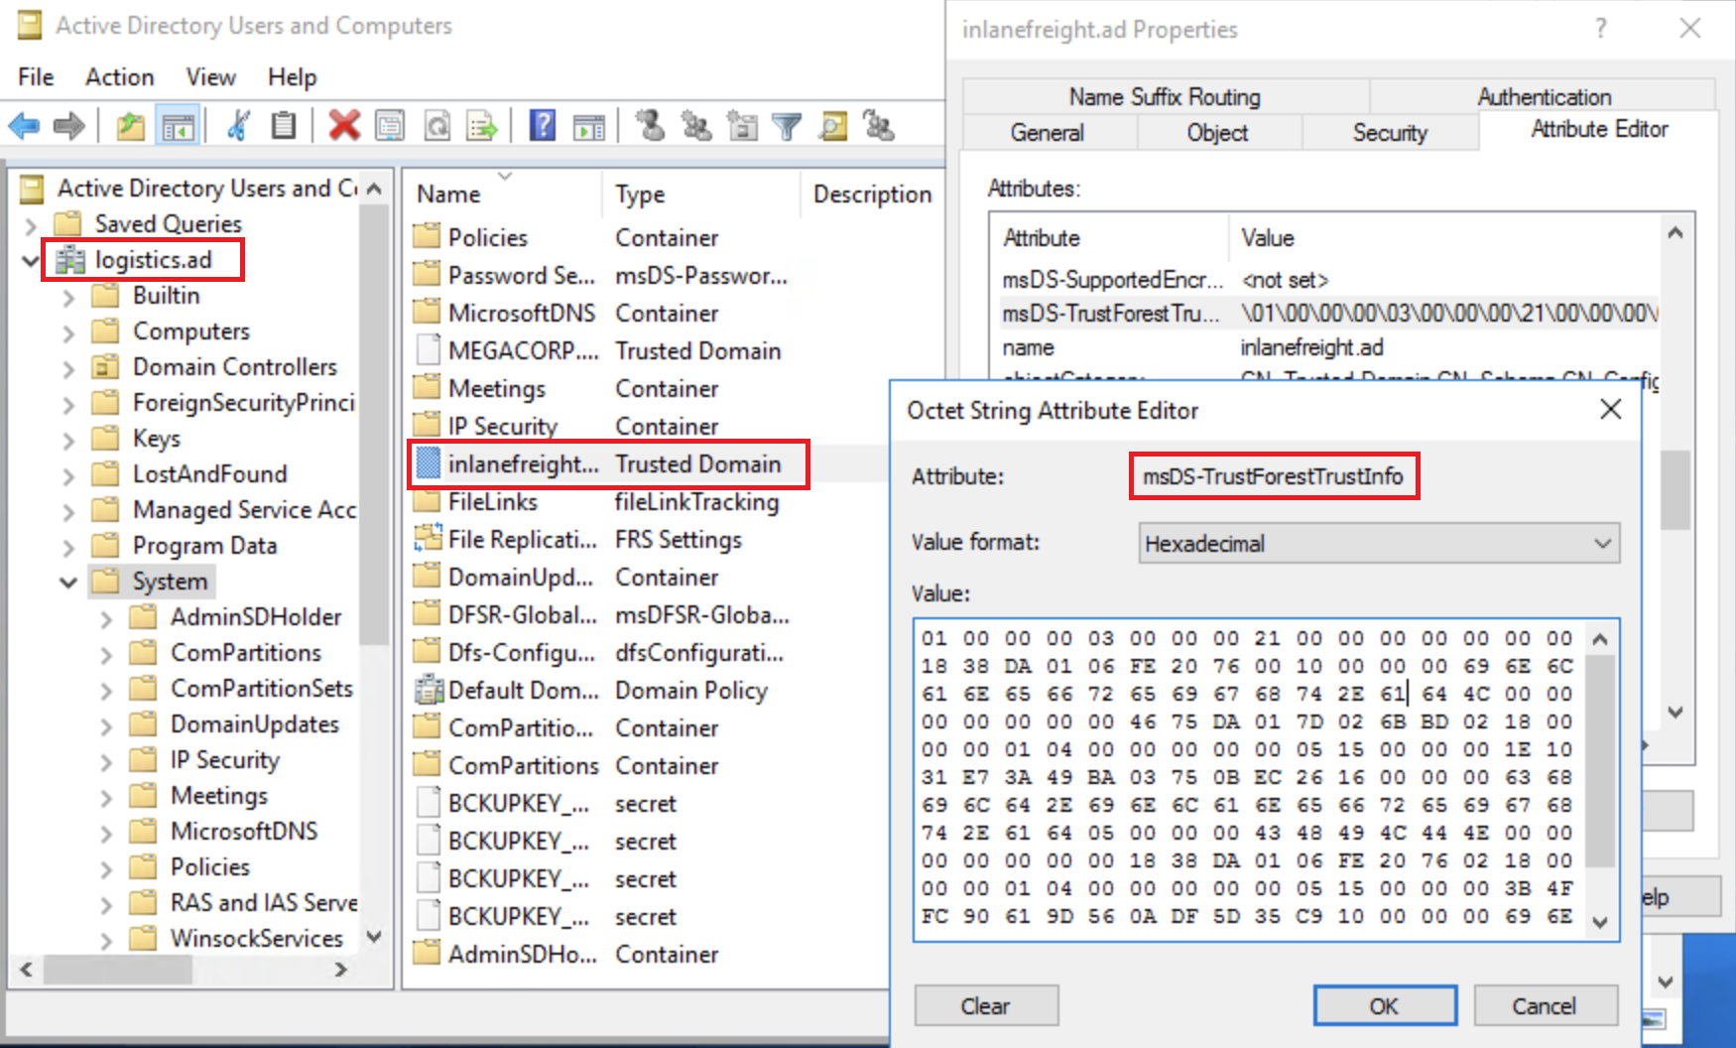Click the Export list toolbar icon

click(x=482, y=126)
